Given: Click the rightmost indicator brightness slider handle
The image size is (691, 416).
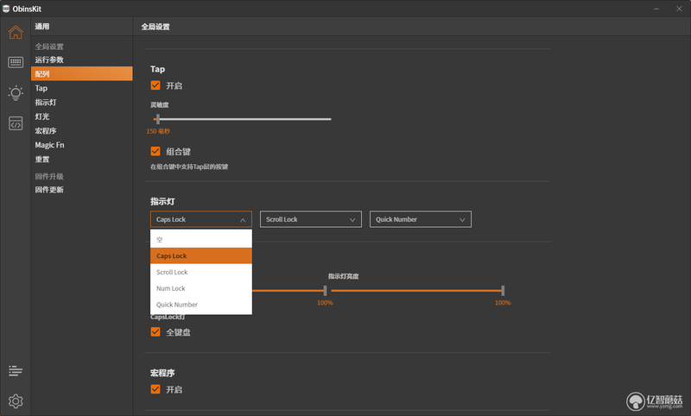Looking at the screenshot, I should point(503,291).
